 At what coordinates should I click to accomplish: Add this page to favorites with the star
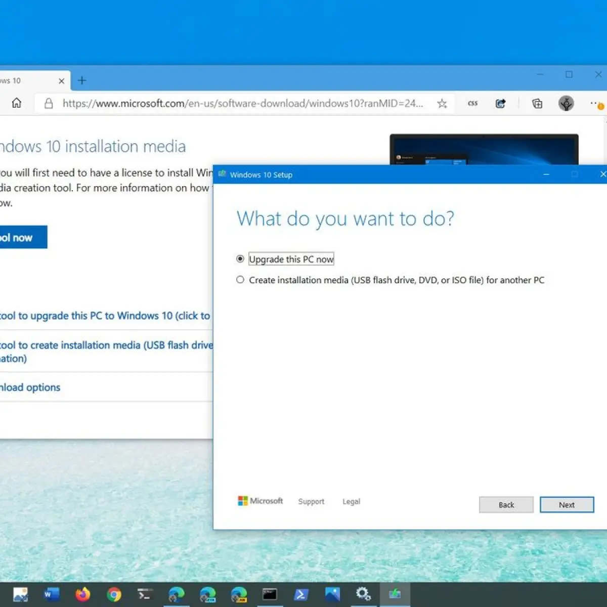pyautogui.click(x=442, y=104)
